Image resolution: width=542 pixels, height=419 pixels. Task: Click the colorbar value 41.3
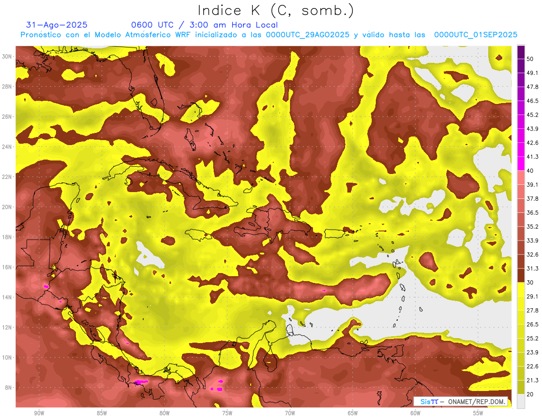pyautogui.click(x=532, y=157)
